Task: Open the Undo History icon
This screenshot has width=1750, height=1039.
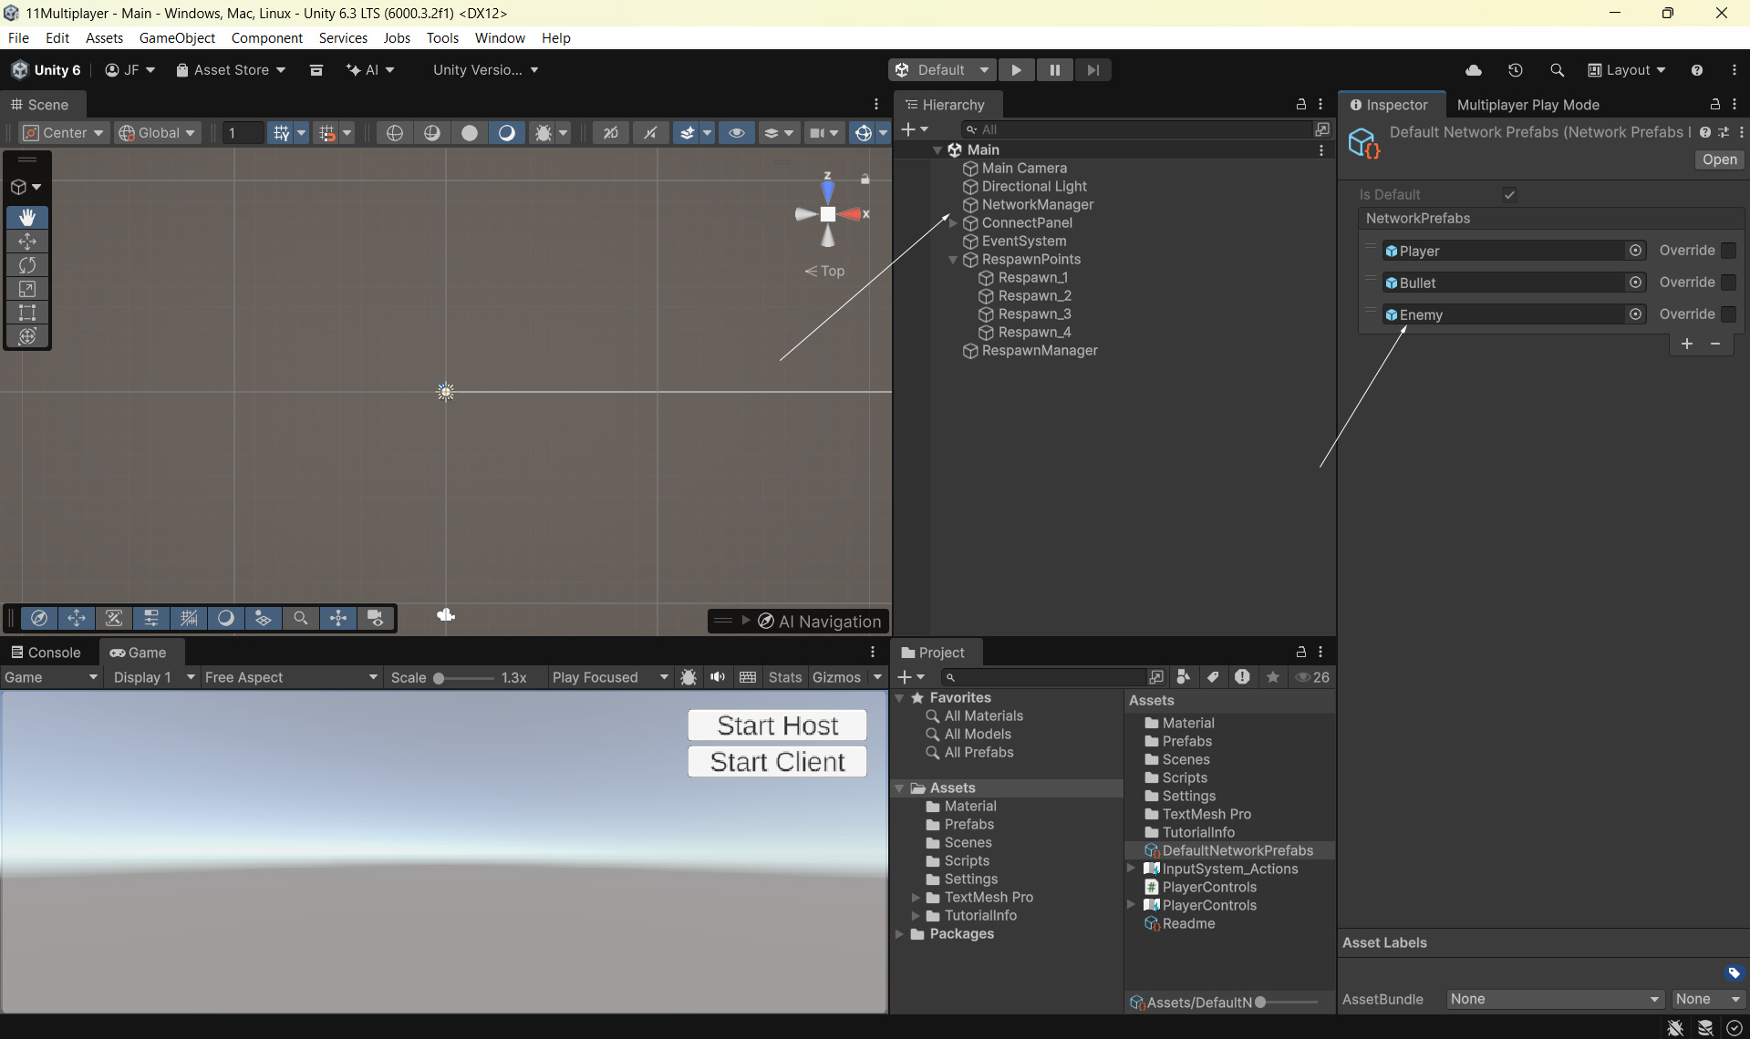Action: click(1515, 70)
